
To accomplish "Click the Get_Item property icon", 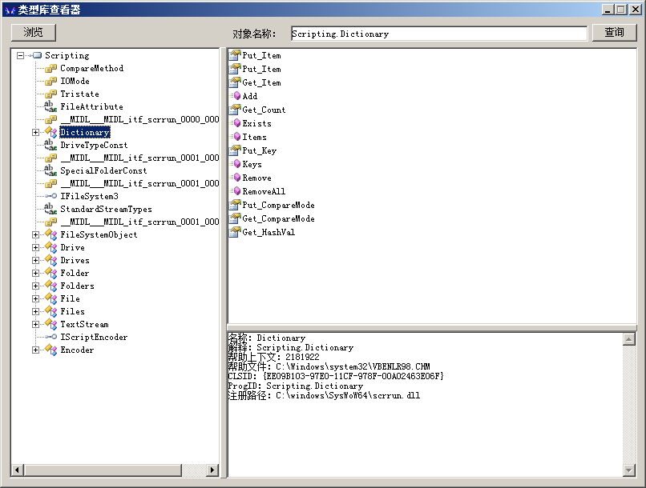I will click(235, 82).
